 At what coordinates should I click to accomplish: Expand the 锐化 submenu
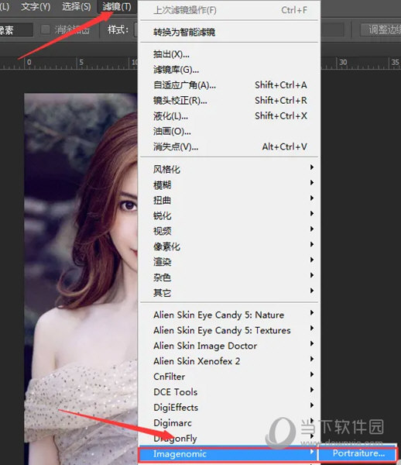tap(228, 215)
